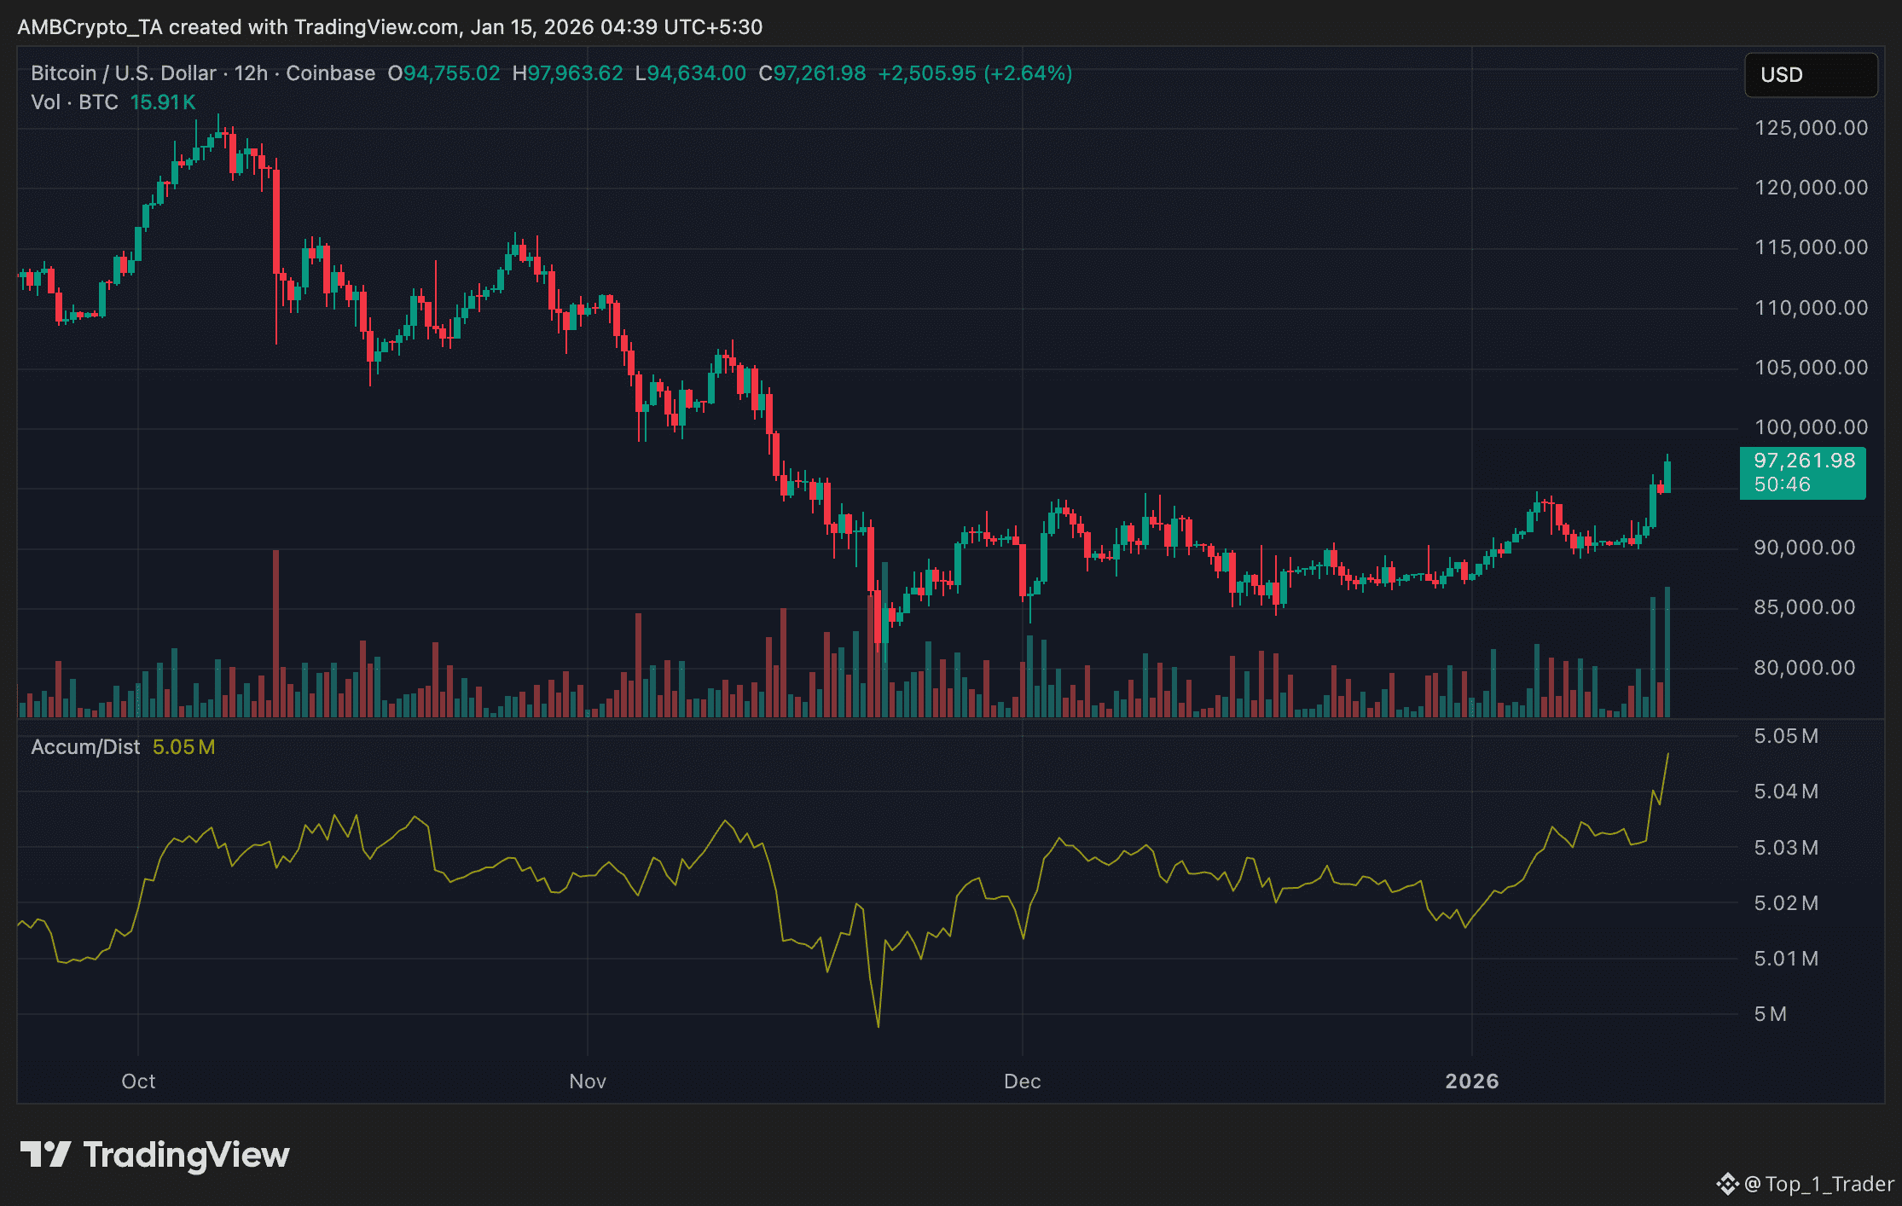Click the 12h interval label in the legend
Viewport: 1902px width, 1206px height.
[x=251, y=73]
